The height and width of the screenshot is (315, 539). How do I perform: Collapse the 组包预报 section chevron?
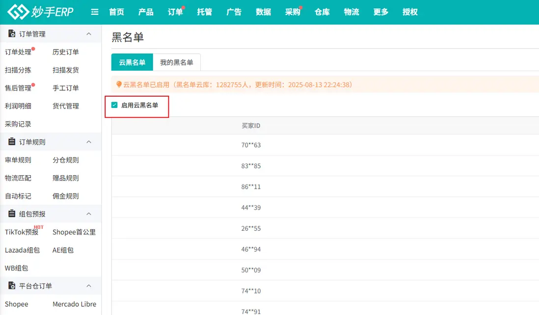click(x=89, y=214)
